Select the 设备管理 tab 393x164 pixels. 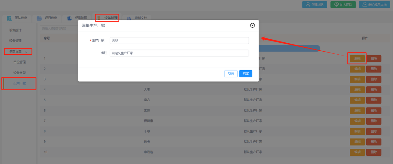107,18
